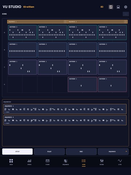Expand the caret on Sequence button

tap(126, 151)
